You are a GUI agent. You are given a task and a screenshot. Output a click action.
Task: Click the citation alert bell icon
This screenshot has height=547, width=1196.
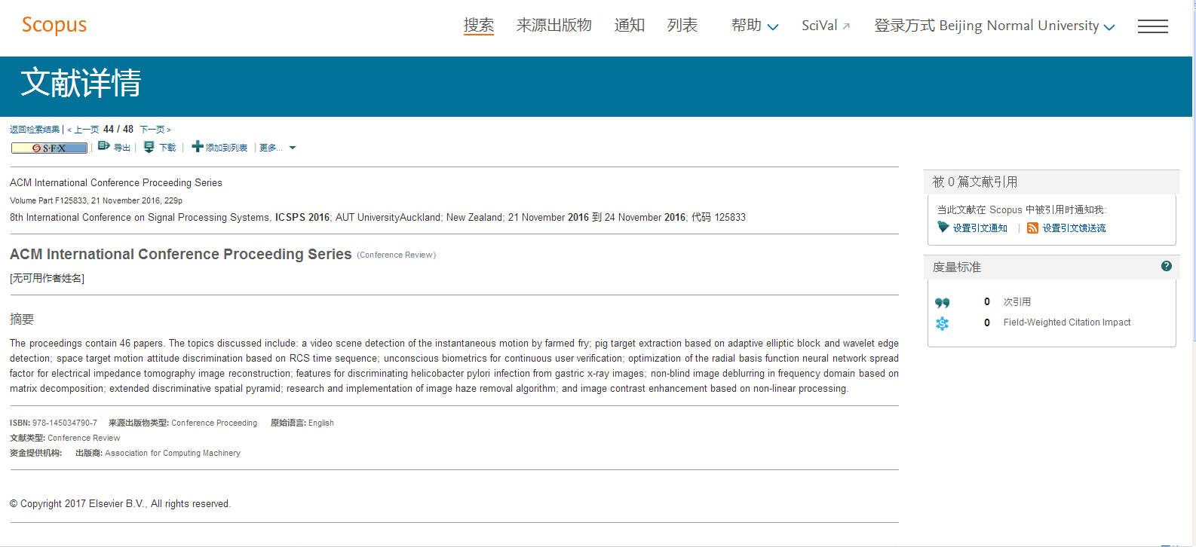(943, 227)
